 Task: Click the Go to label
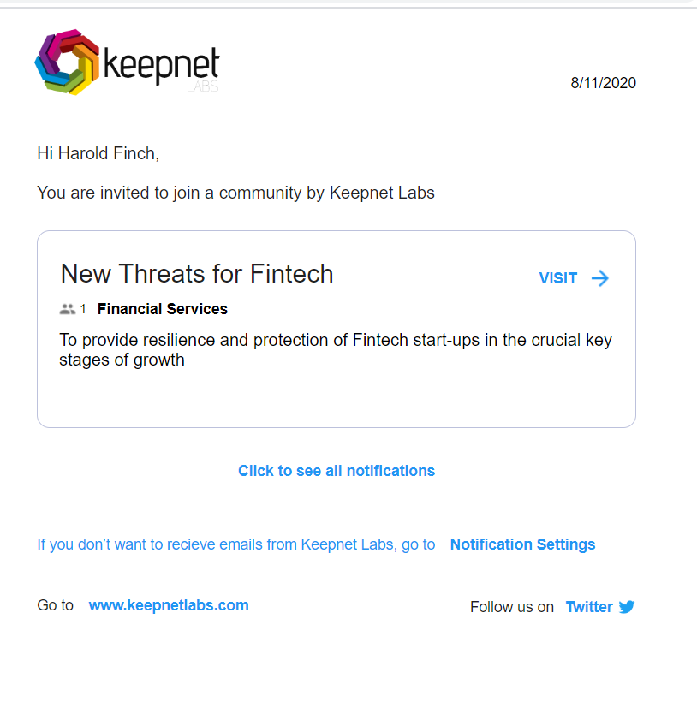click(55, 605)
